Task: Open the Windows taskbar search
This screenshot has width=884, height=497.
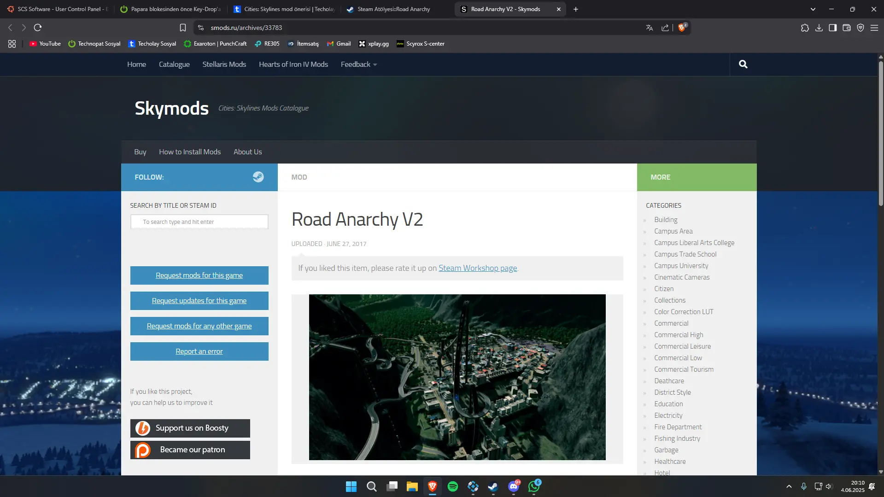Action: tap(371, 486)
